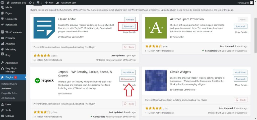The image size is (257, 120).
Task: Click the Analytics bar chart icon
Action: click(x=3, y=44)
